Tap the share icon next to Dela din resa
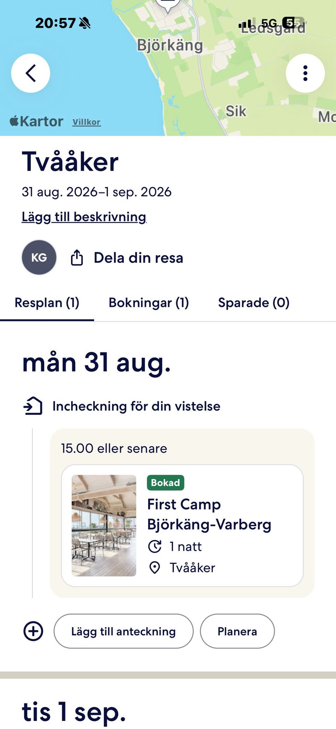The height and width of the screenshot is (729, 336). point(77,258)
